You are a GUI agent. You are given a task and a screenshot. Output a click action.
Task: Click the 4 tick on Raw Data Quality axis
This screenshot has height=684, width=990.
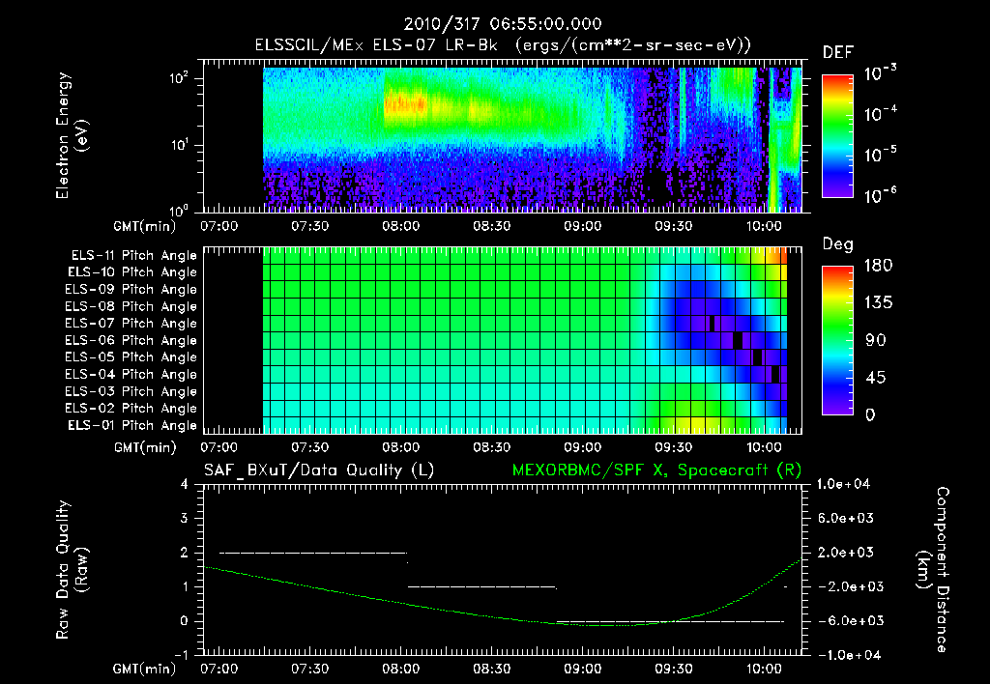[185, 484]
